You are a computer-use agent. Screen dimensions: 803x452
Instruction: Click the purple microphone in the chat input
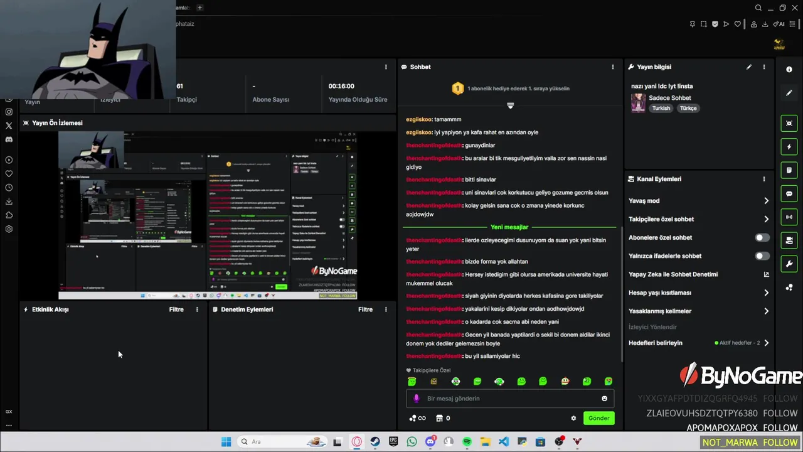417,399
